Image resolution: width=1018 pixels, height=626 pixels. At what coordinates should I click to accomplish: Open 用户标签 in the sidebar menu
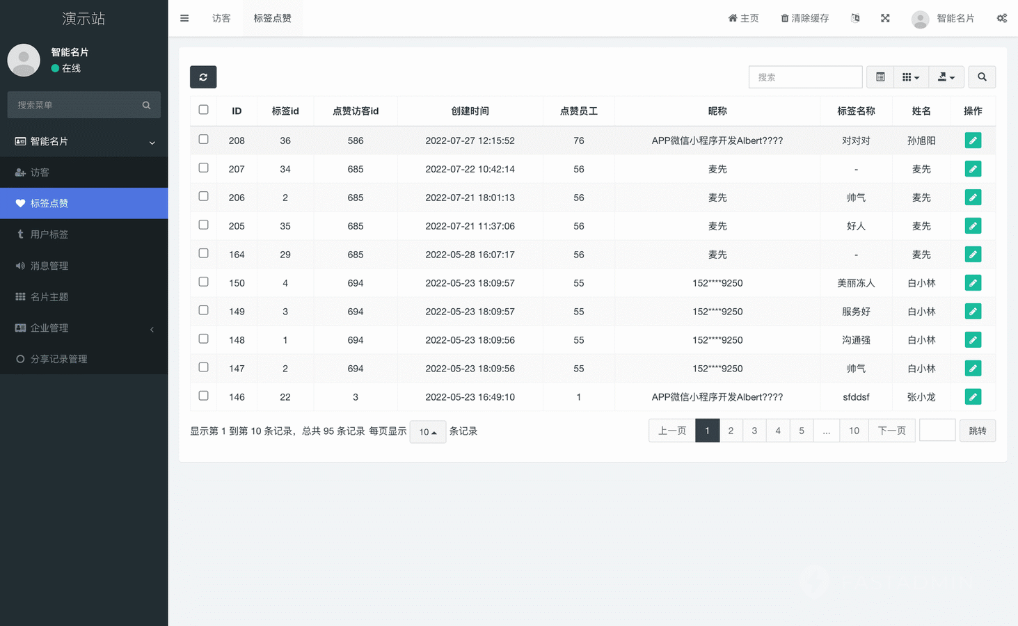point(49,234)
